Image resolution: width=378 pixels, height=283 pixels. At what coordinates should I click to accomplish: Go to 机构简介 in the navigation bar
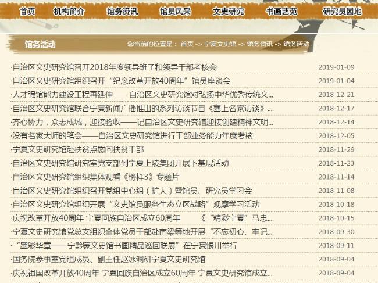[69, 11]
